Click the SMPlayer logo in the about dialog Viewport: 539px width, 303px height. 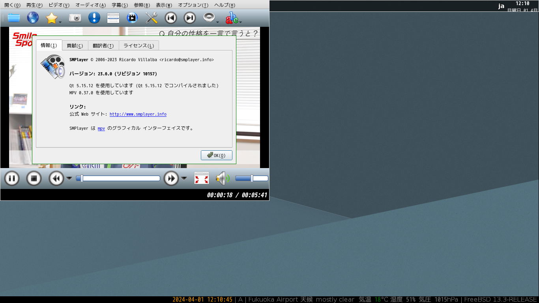pyautogui.click(x=53, y=67)
